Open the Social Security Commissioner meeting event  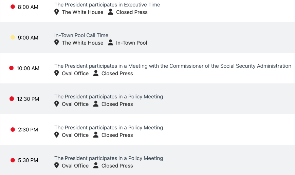(172, 66)
